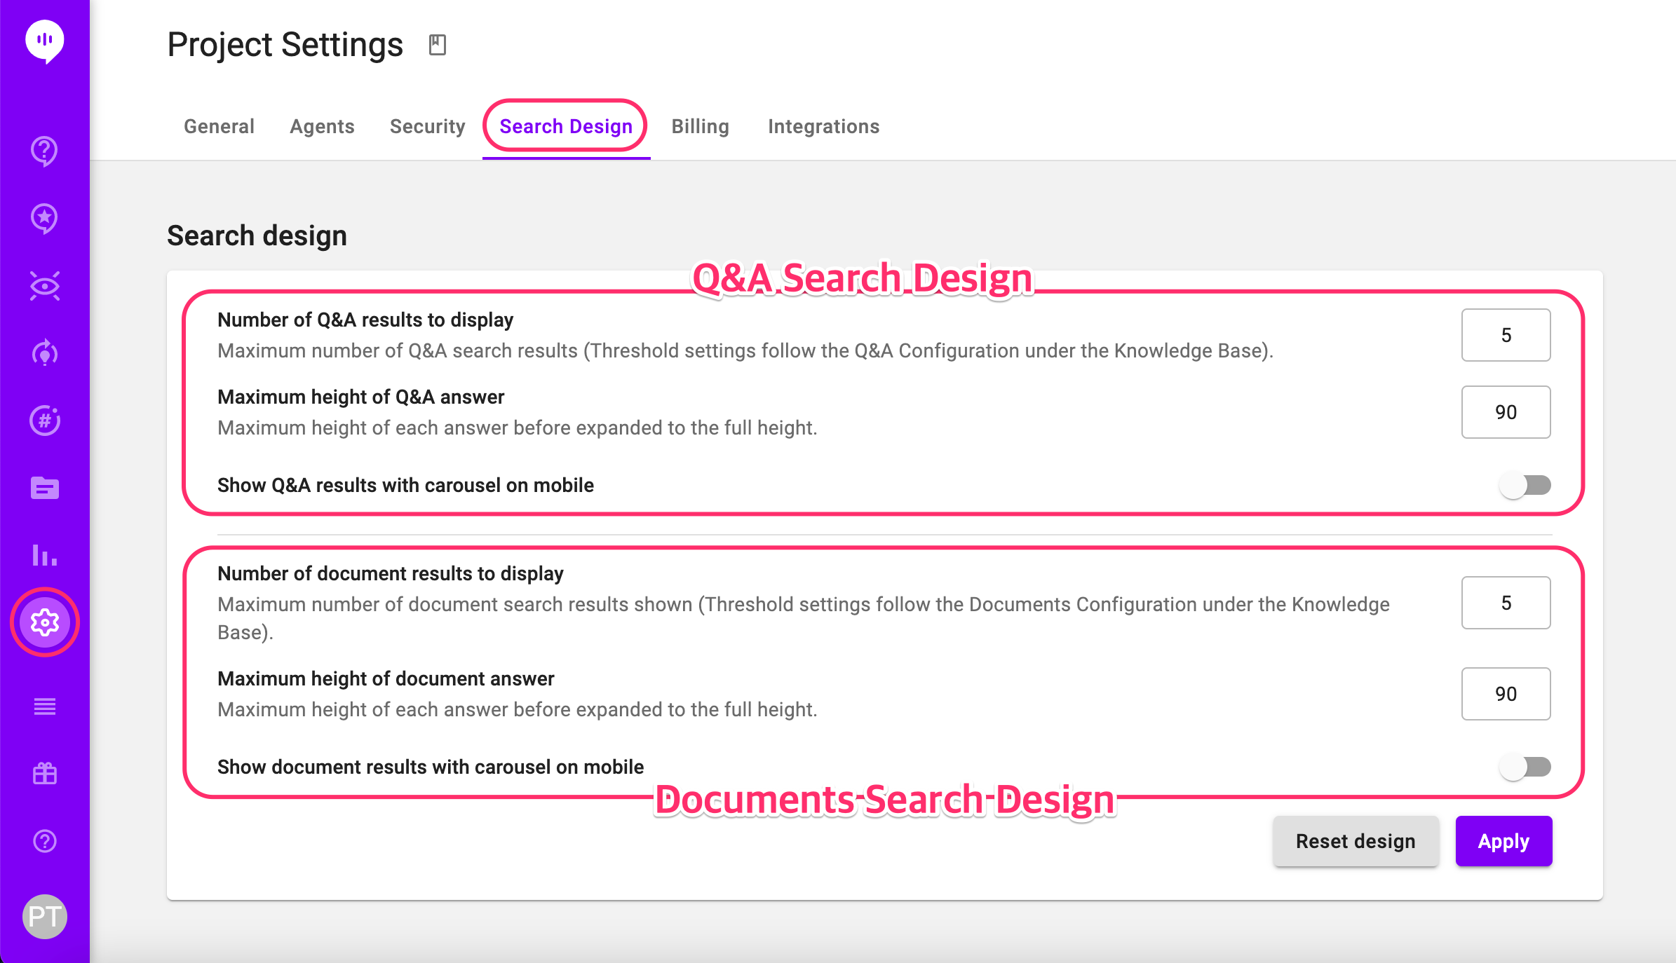Open the PT user avatar
1676x963 pixels.
(44, 916)
